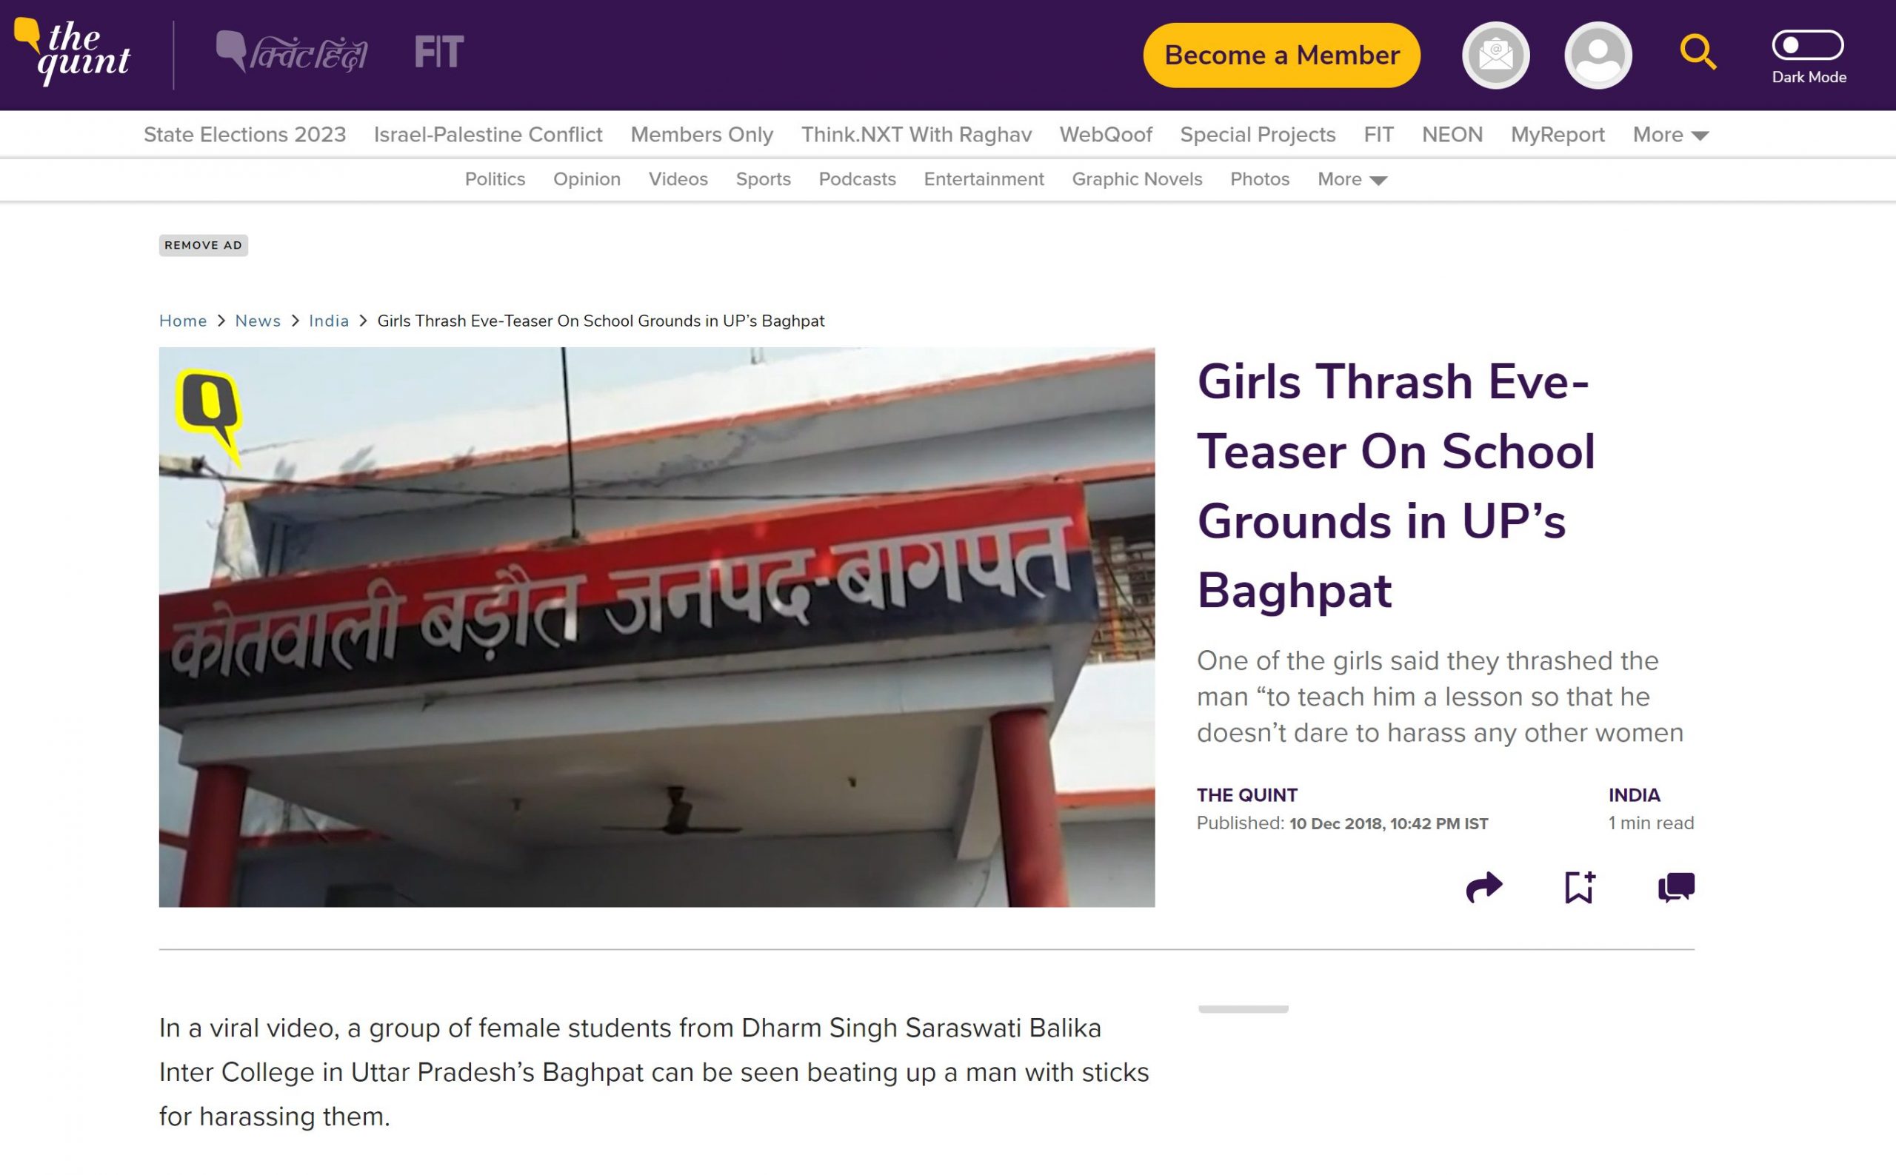The width and height of the screenshot is (1896, 1175).
Task: Open the News breadcrumb link
Action: tap(258, 321)
